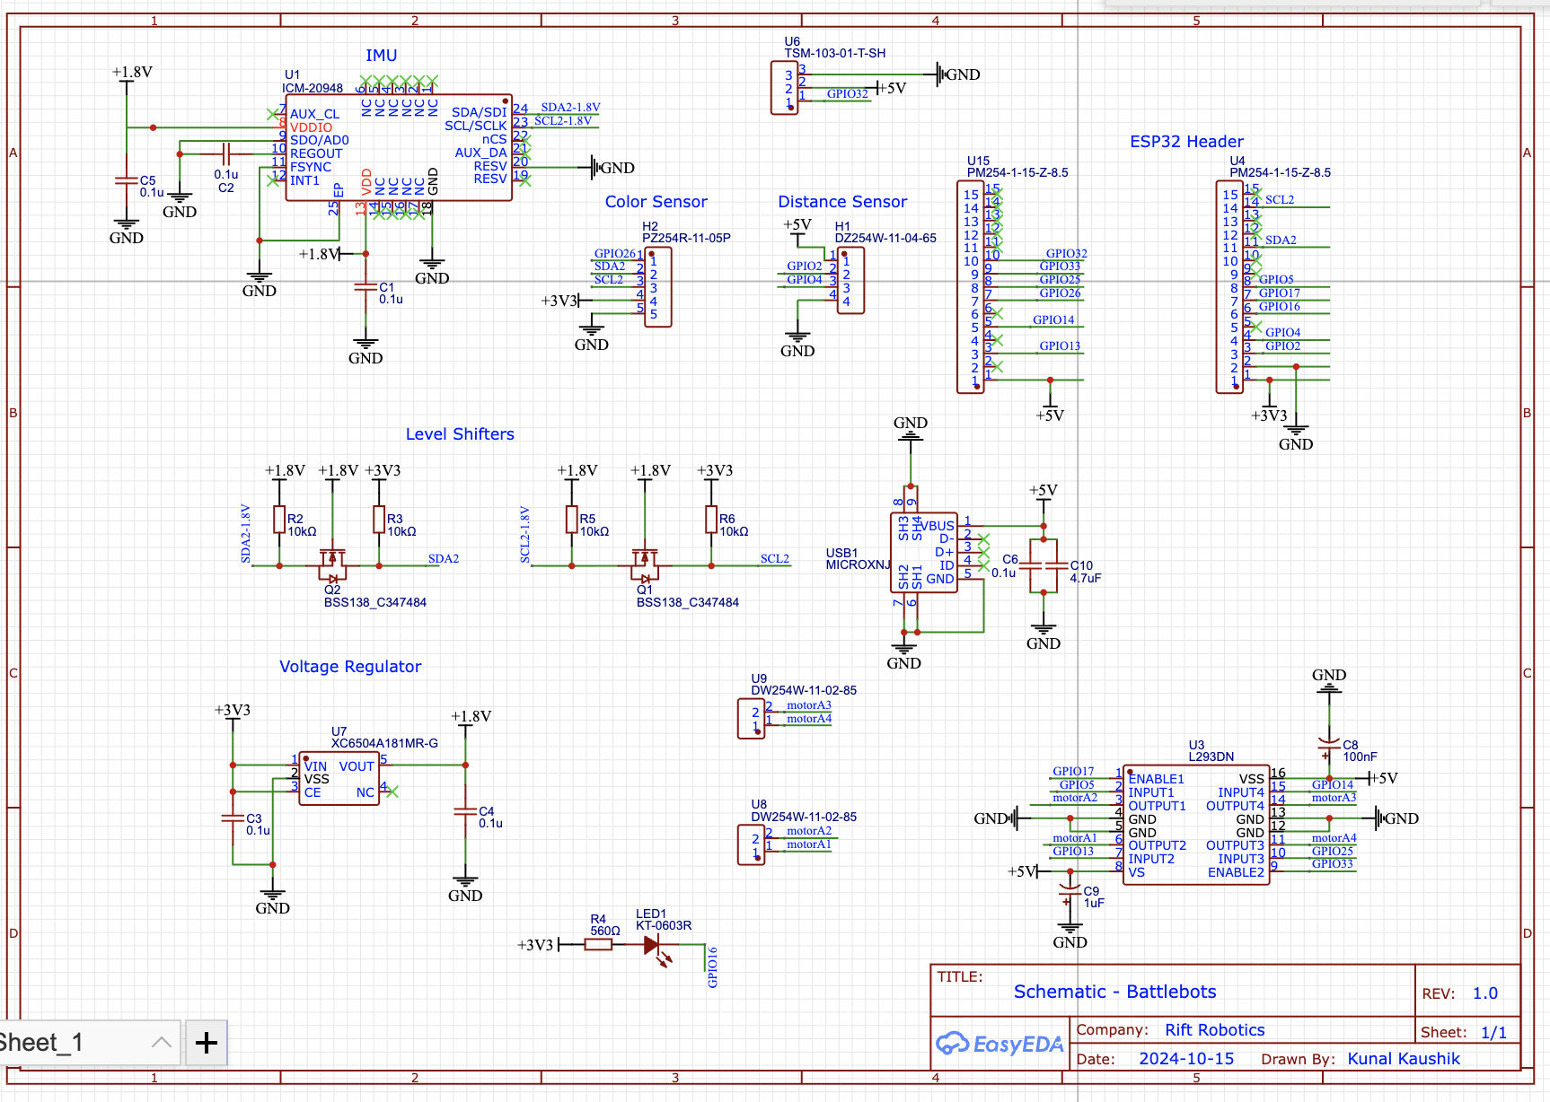Click the 'Distance Sensor' label
Screen dimensions: 1550x1102
click(x=842, y=202)
